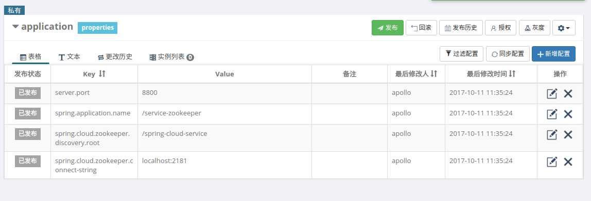Delete the spring.application.name entry

[568, 114]
